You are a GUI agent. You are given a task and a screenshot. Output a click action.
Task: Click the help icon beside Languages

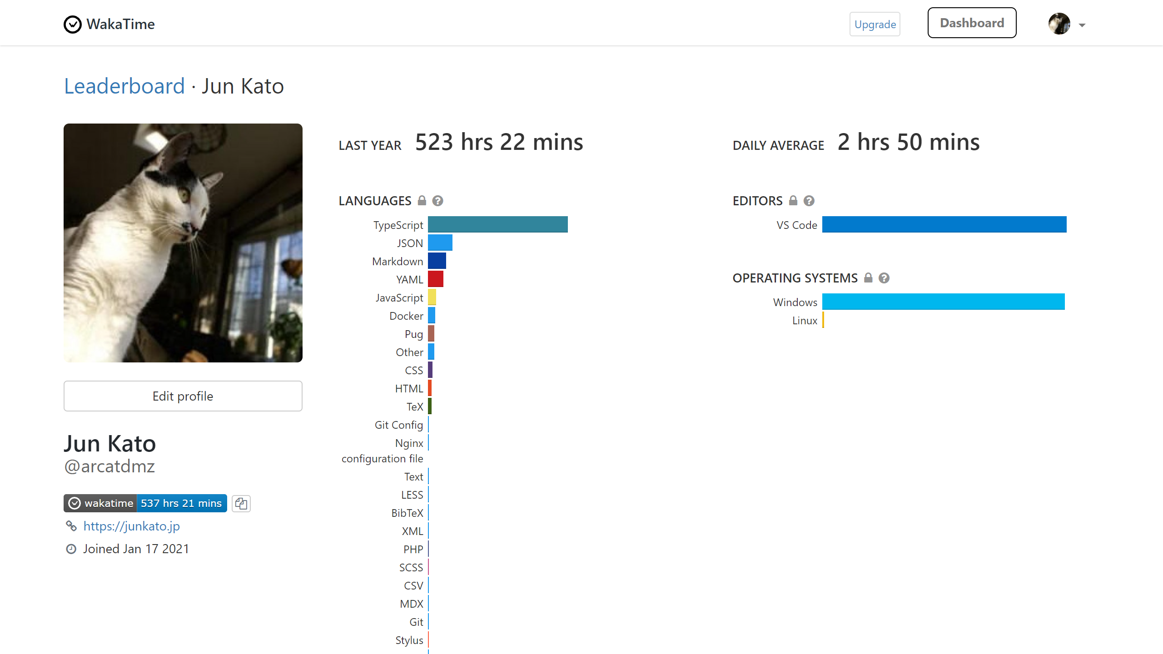pyautogui.click(x=437, y=201)
